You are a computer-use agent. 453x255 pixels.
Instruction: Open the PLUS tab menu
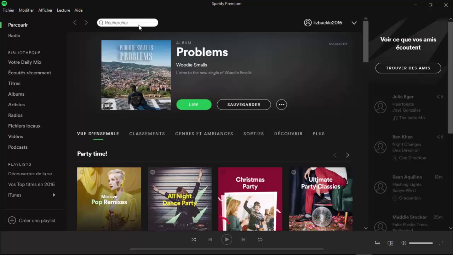pyautogui.click(x=319, y=134)
